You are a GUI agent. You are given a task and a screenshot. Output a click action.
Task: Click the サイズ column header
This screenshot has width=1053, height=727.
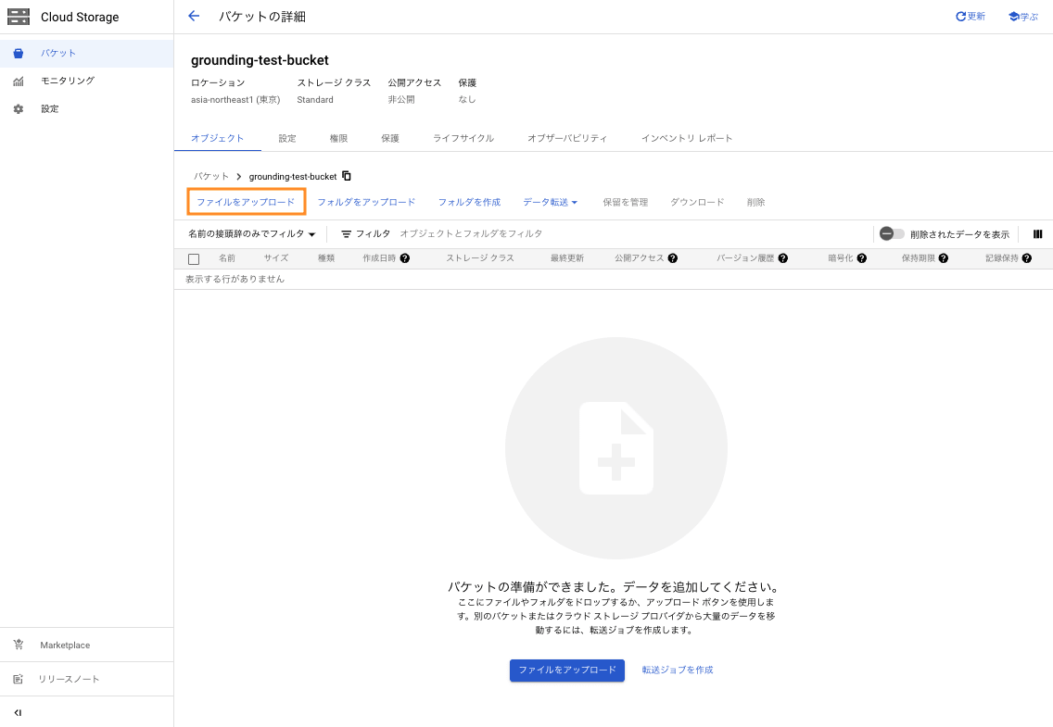pyautogui.click(x=276, y=258)
